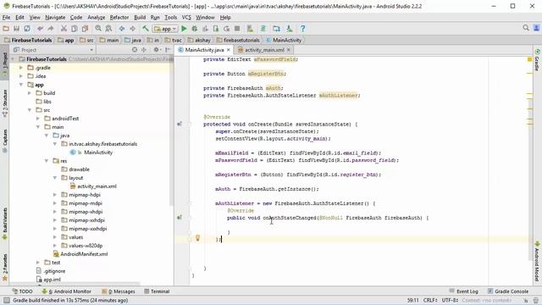Close the activity_main.xml tab
Screen dimensions: 542x305
tap(289, 50)
